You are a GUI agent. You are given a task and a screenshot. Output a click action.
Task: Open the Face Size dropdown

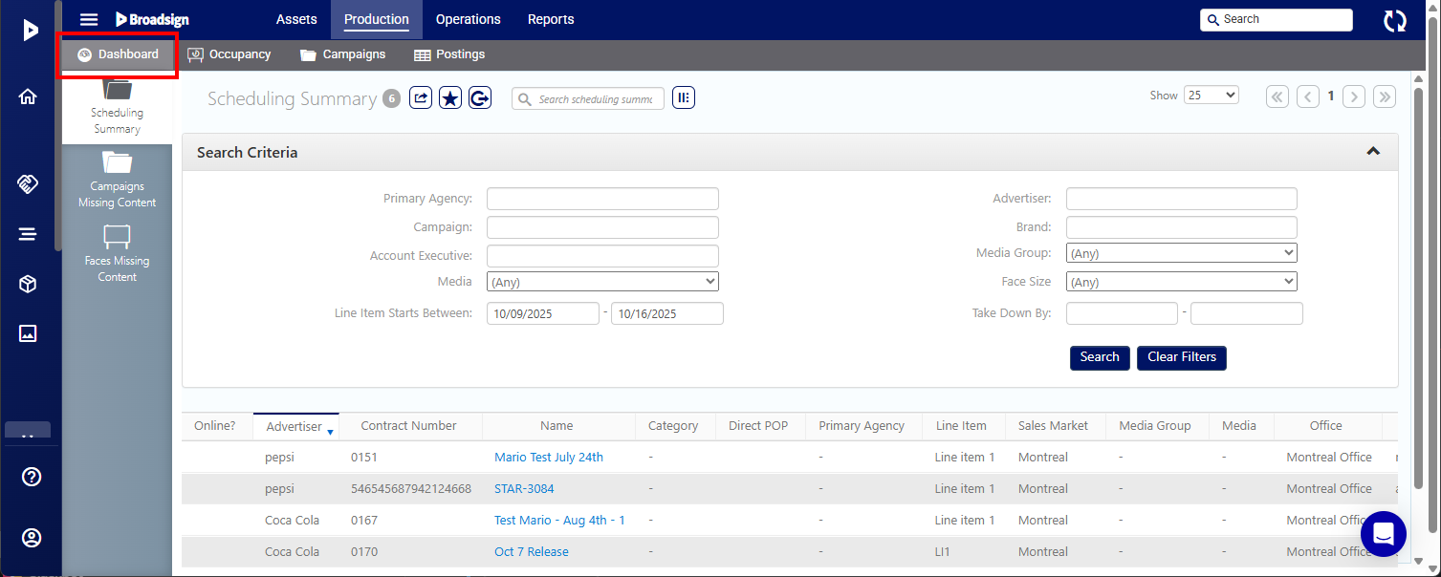(x=1182, y=282)
